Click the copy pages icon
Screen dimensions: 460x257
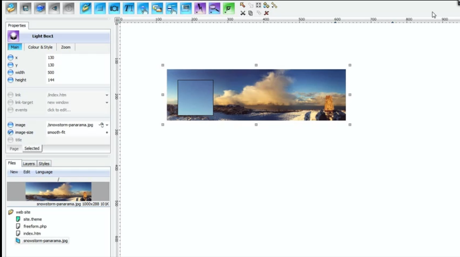click(251, 13)
